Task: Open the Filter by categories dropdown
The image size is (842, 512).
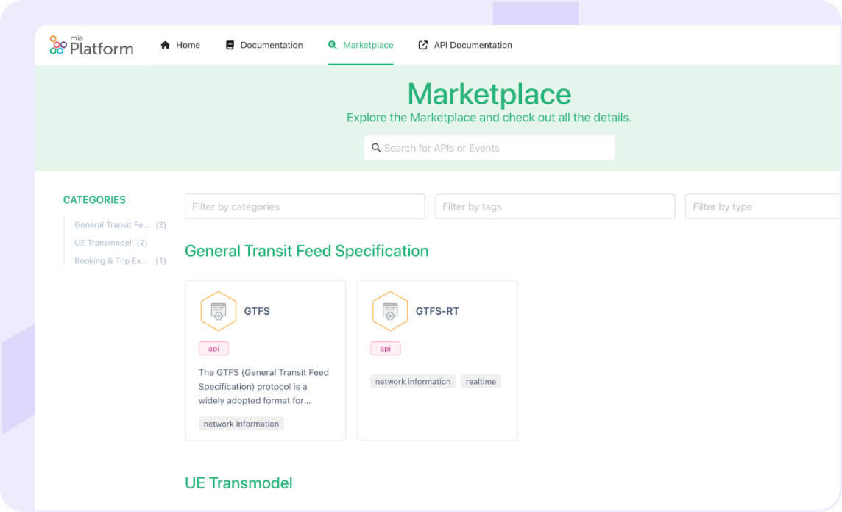Action: pyautogui.click(x=305, y=207)
